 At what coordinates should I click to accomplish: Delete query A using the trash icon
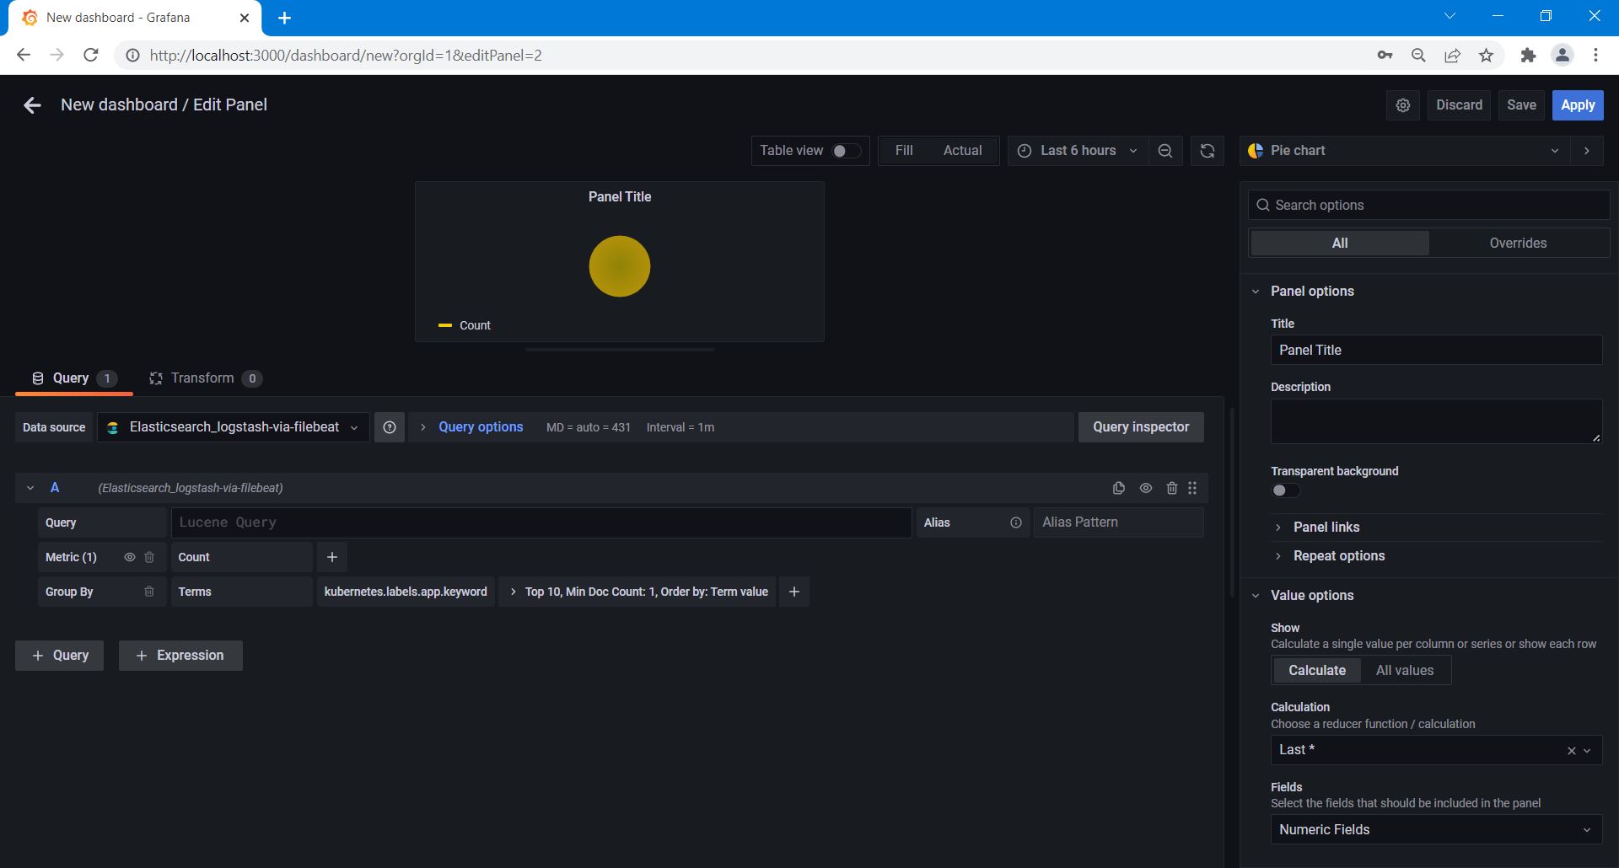[1171, 488]
